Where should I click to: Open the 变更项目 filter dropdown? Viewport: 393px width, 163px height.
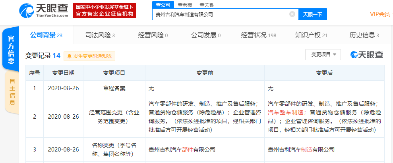[x=323, y=55]
